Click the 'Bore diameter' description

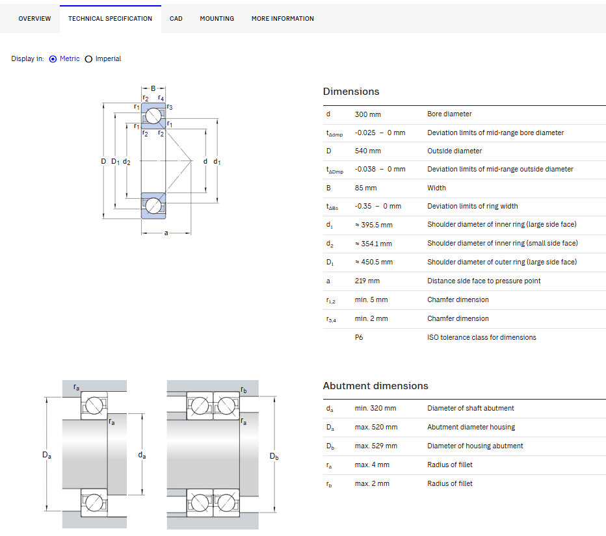[449, 114]
